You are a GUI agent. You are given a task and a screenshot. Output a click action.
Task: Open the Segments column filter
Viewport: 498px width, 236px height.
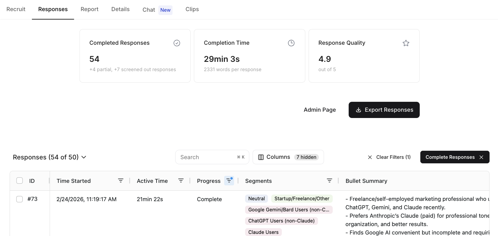point(330,181)
